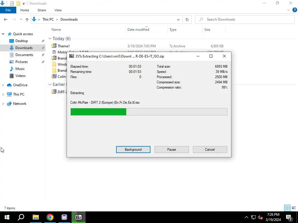The width and height of the screenshot is (298, 223).
Task: Open Downloads in navigation pane
Action: coord(24,48)
